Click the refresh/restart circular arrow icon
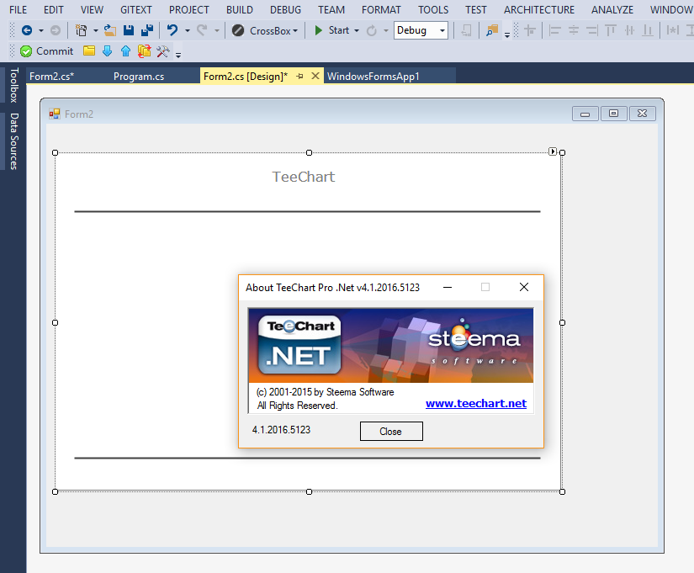This screenshot has width=694, height=573. coord(372,30)
